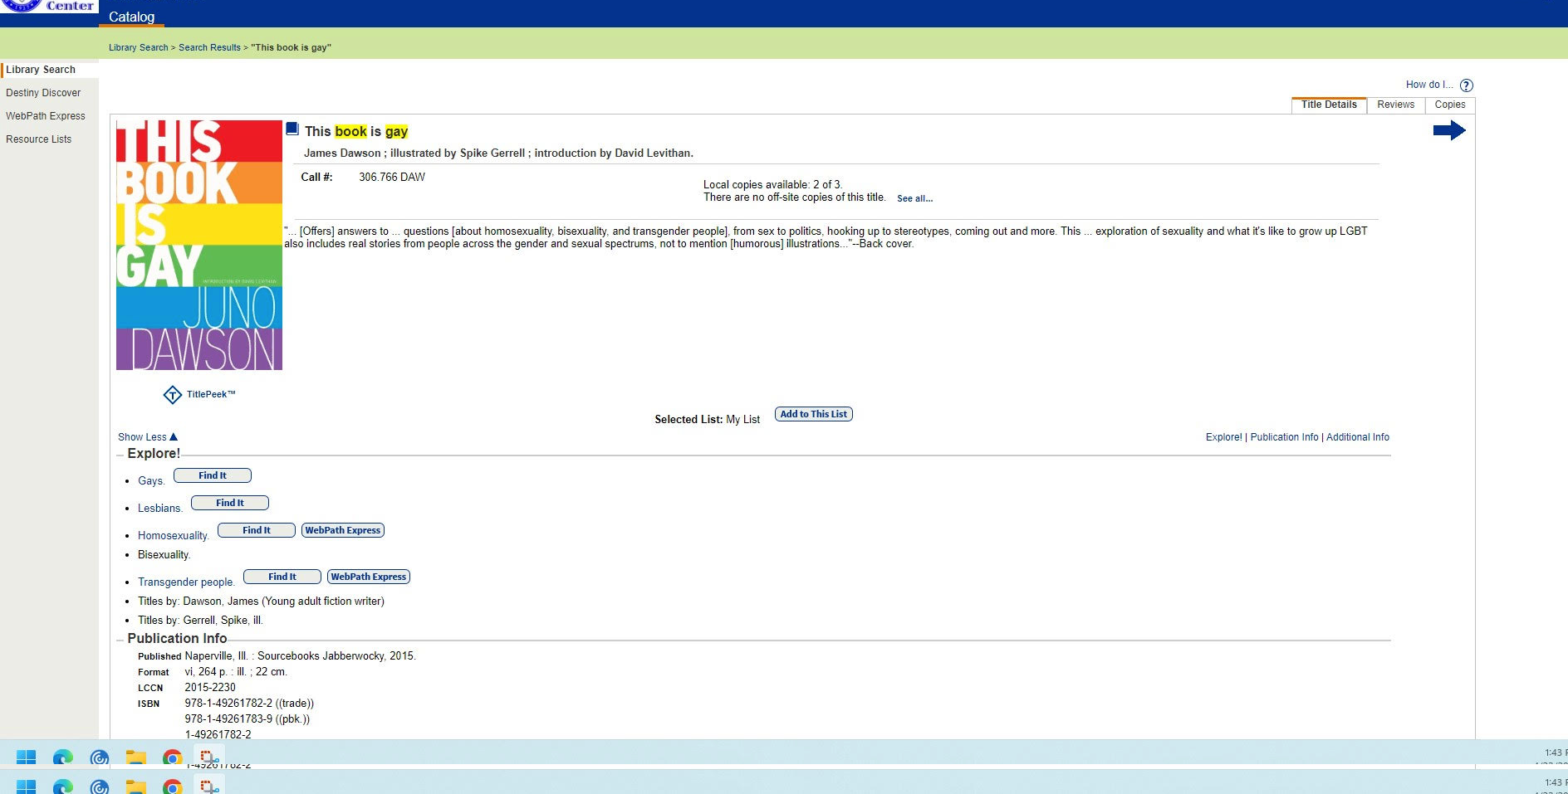The height and width of the screenshot is (794, 1568).
Task: Click the 'Bisexuality.' subject text
Action: 164,554
